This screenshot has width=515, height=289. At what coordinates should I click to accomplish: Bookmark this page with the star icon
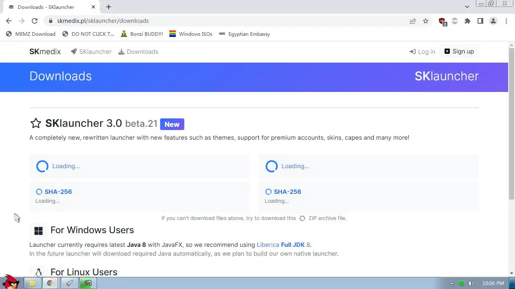pyautogui.click(x=426, y=21)
